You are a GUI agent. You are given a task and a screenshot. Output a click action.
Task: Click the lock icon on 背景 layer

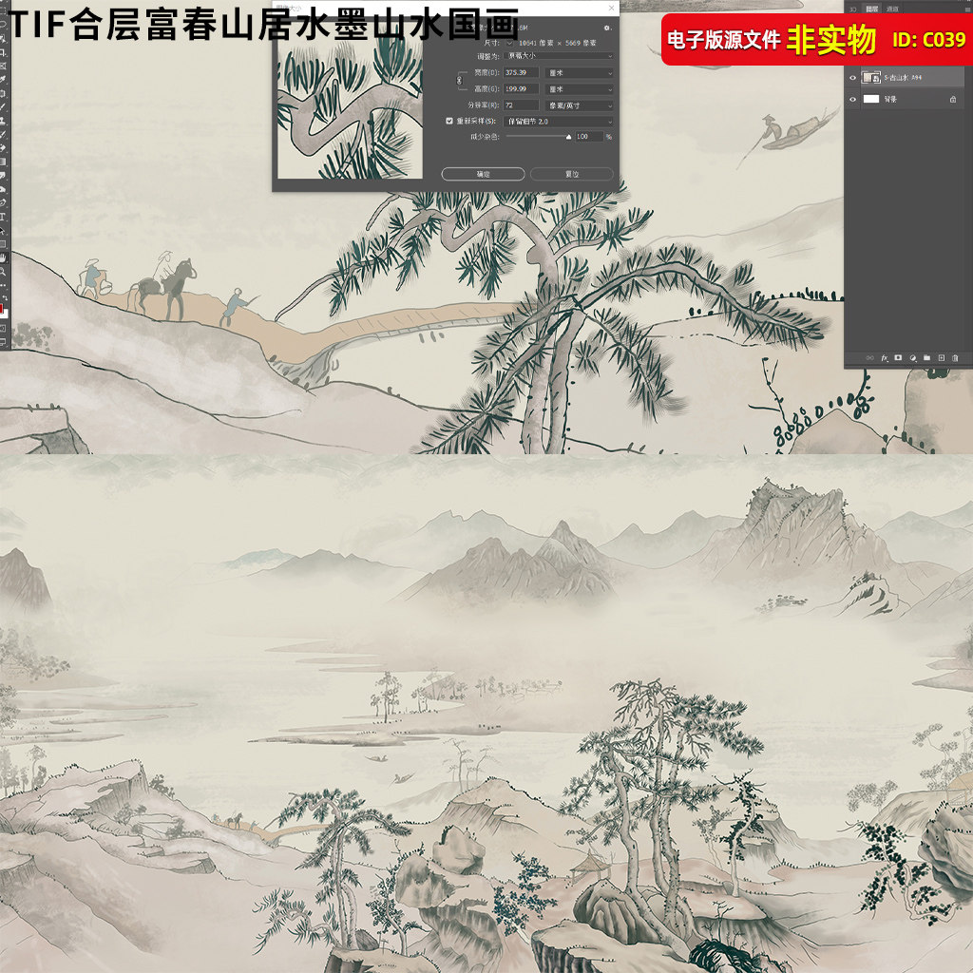click(x=952, y=99)
